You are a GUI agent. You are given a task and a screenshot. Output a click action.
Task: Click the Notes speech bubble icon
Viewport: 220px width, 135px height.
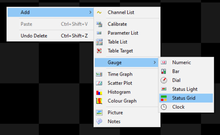coord(99,122)
